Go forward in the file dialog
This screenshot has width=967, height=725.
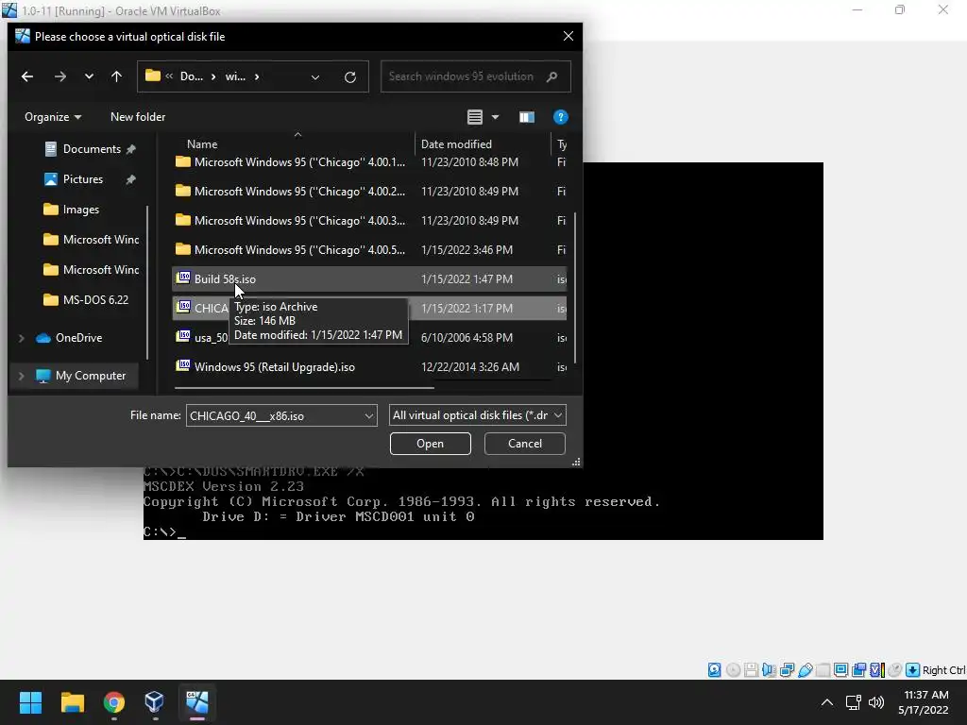59,76
